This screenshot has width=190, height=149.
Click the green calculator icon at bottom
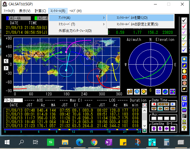tap(144, 130)
